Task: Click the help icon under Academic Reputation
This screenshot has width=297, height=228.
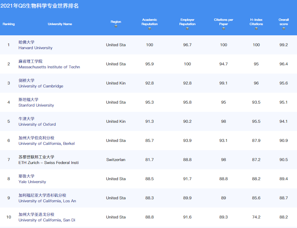Action: coord(150,29)
